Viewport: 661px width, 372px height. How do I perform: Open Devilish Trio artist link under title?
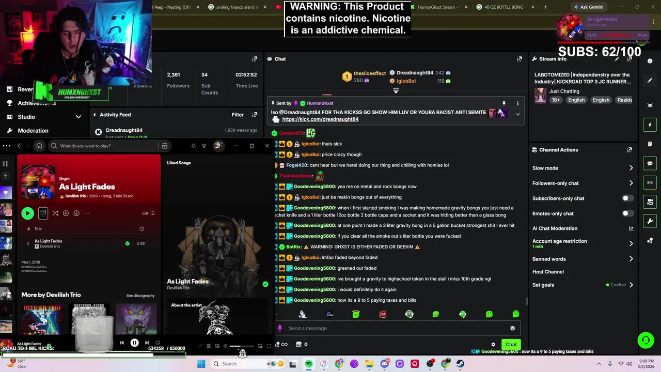[75, 196]
